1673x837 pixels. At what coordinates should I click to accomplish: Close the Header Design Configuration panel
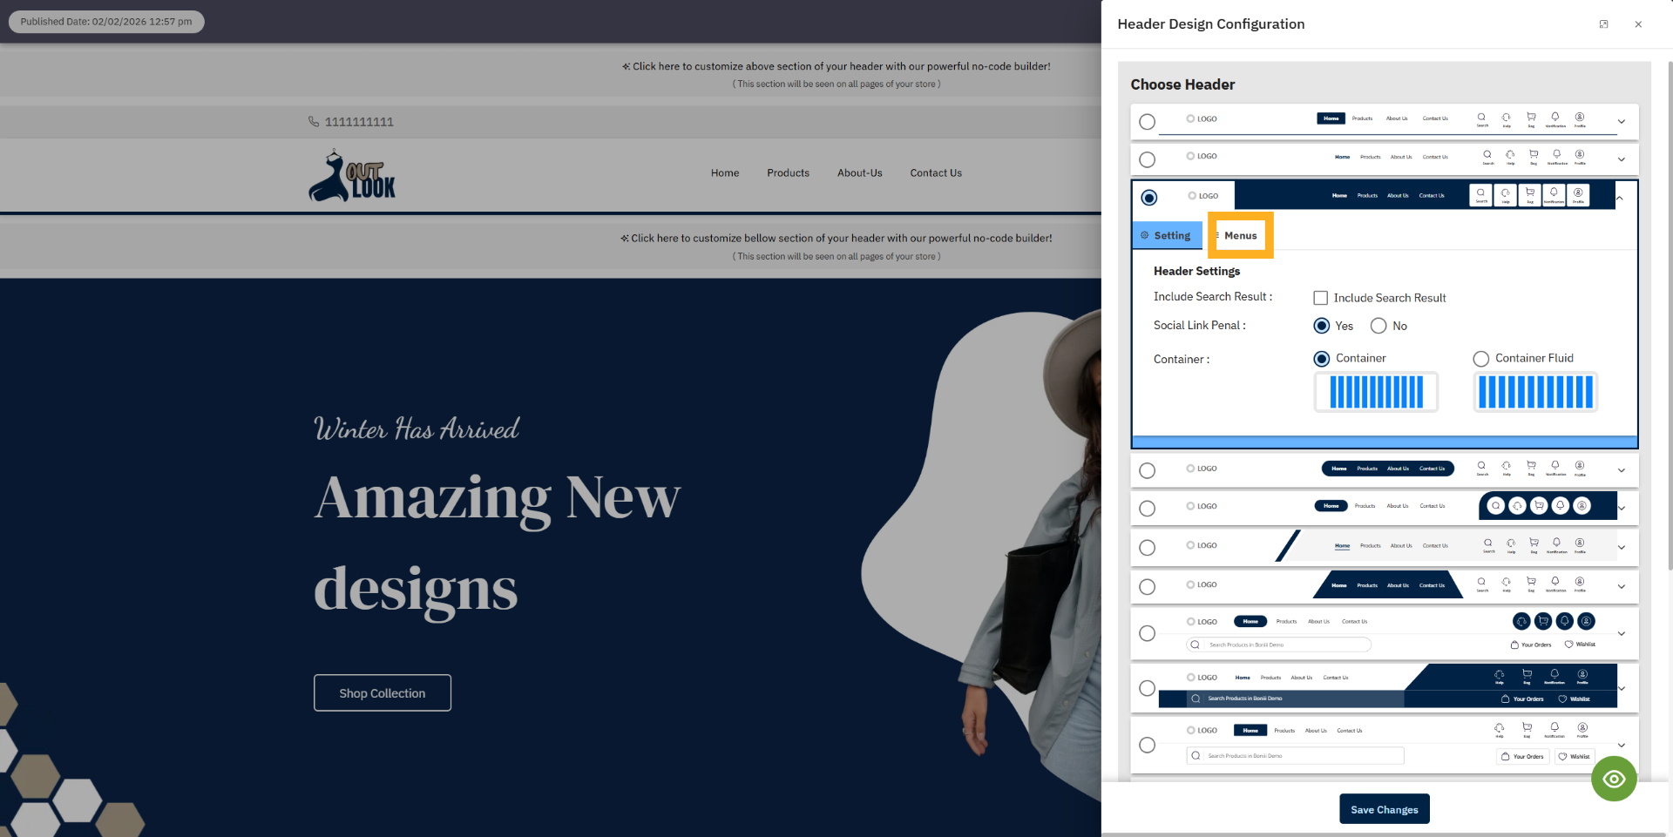1638,24
